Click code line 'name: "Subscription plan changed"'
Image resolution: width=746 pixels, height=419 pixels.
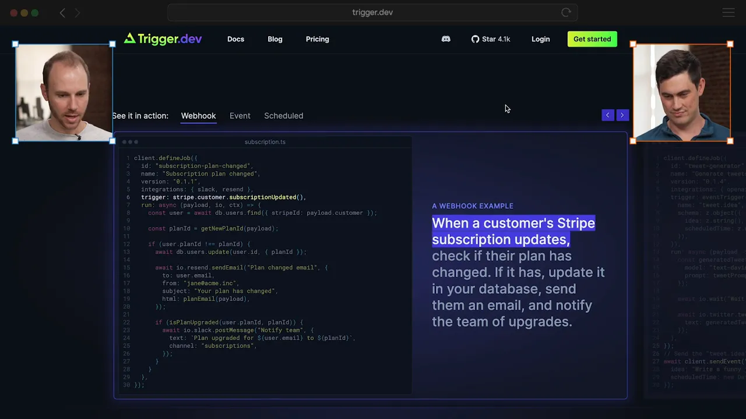click(200, 173)
